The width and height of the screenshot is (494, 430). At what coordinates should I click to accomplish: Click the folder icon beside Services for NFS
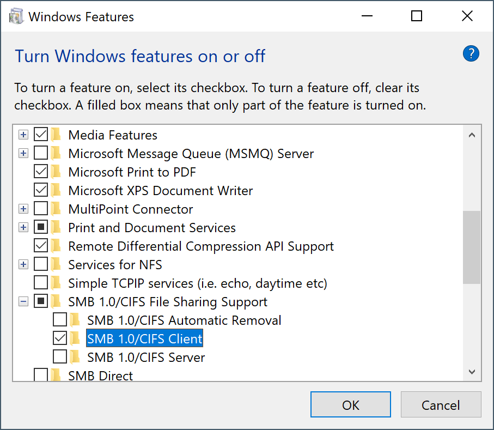point(56,264)
